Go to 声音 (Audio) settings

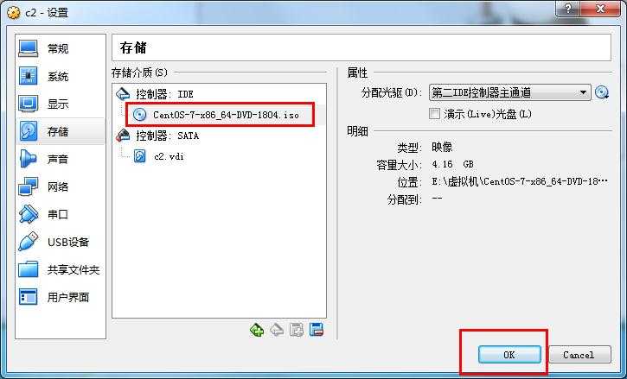pos(60,159)
